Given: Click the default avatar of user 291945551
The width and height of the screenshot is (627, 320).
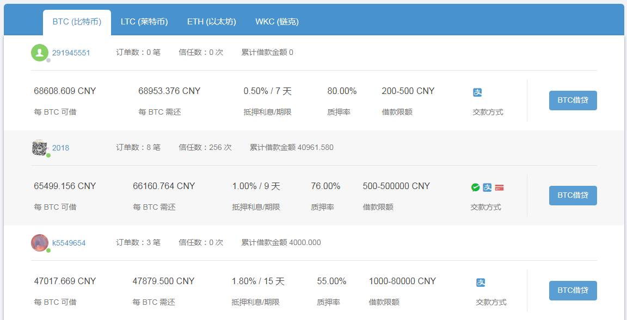Looking at the screenshot, I should (x=40, y=53).
